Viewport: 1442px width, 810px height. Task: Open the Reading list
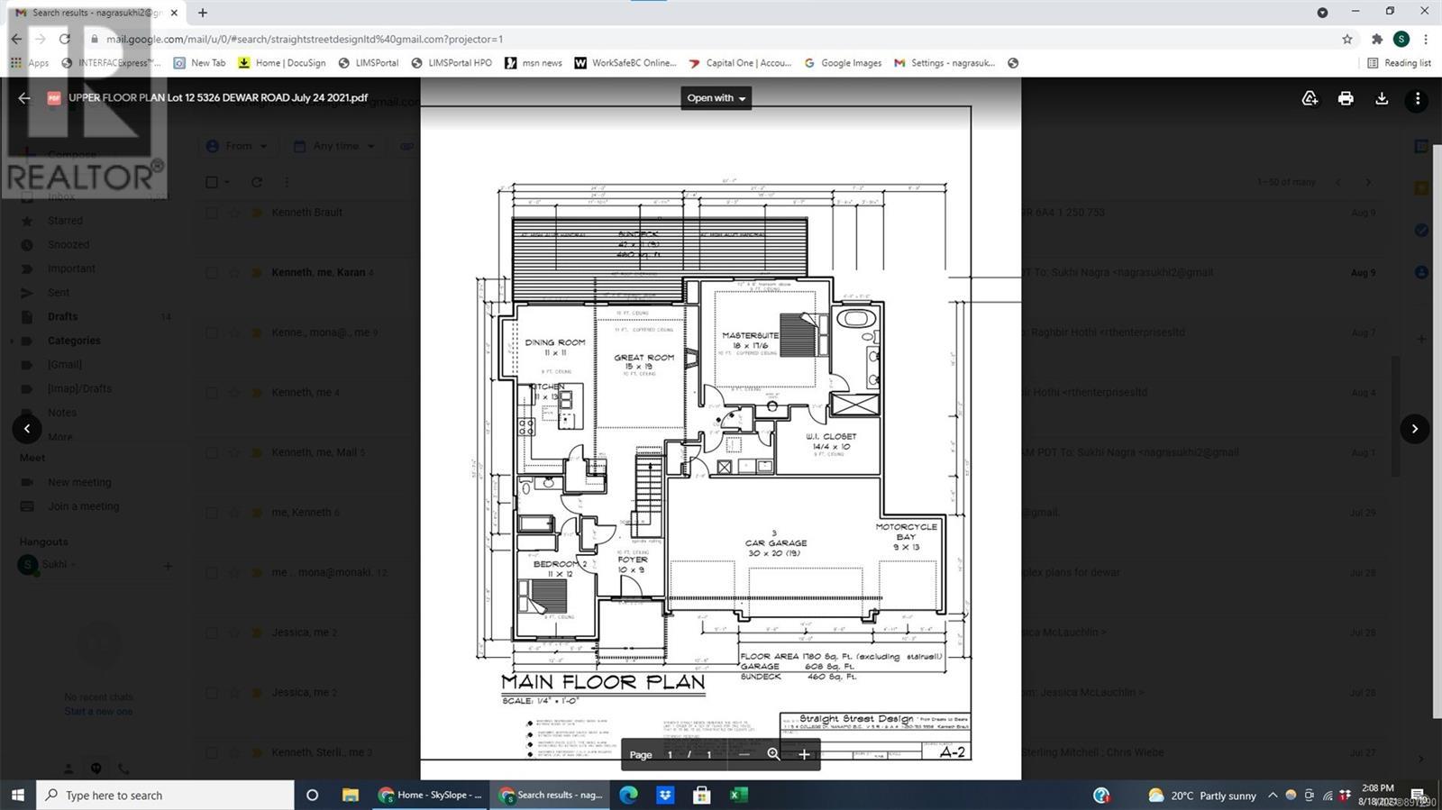click(1399, 63)
